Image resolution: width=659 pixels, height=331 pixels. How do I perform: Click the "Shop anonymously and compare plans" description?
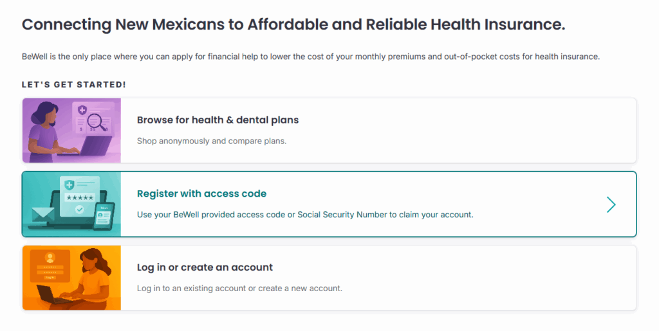tap(211, 141)
